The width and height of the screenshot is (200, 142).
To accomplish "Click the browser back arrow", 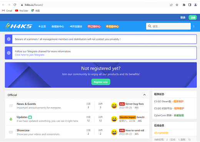I will point(3,5).
